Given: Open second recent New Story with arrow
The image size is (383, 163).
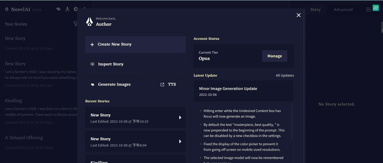Looking at the screenshot, I should tap(180, 142).
